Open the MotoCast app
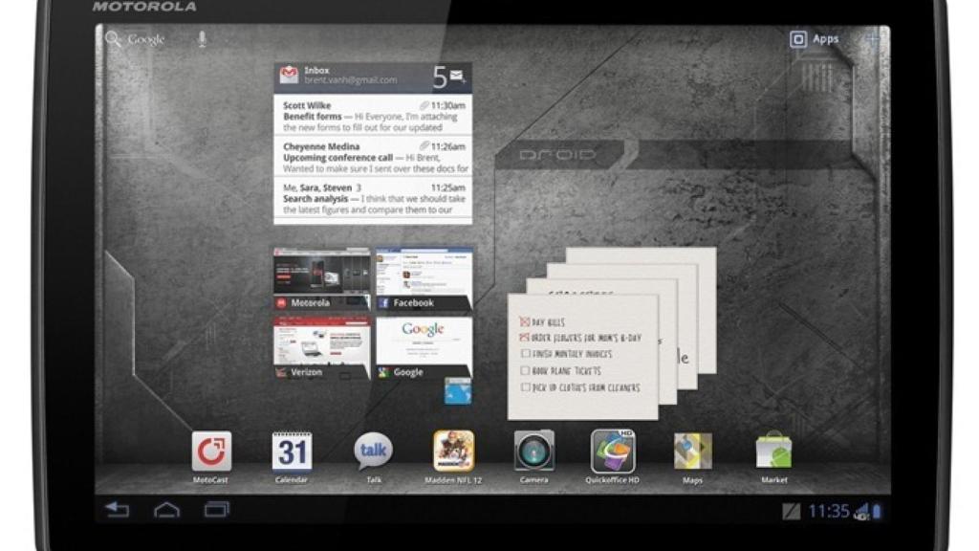 (211, 452)
